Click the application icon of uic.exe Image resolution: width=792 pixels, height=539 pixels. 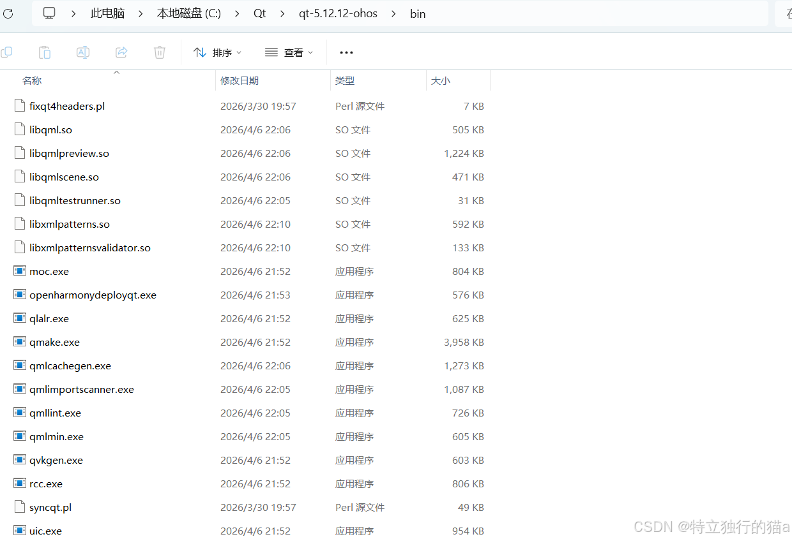[x=19, y=531]
